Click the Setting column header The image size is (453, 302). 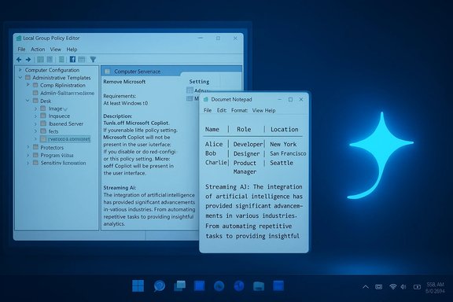(199, 82)
